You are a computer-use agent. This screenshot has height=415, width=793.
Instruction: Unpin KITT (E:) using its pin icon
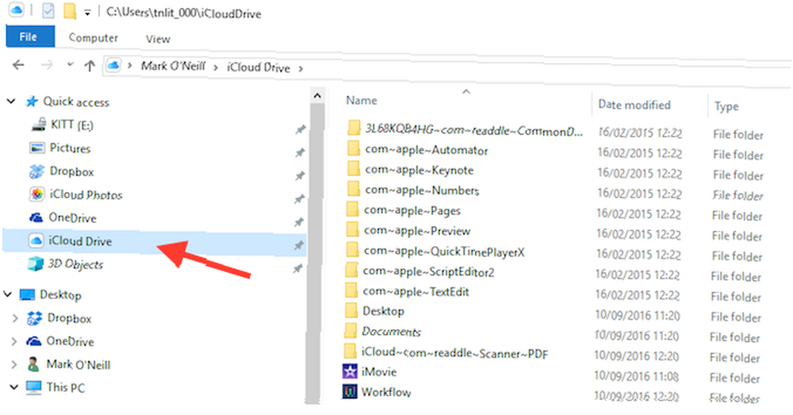point(301,129)
